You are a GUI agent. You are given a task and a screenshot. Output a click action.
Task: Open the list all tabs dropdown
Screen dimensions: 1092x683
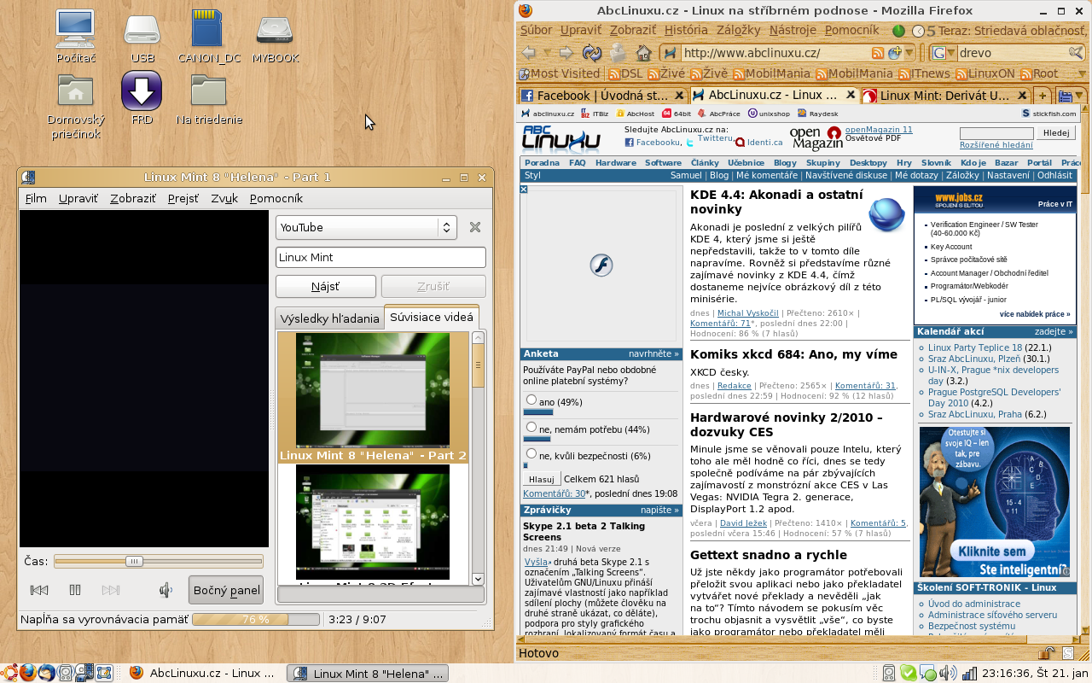(x=1070, y=96)
